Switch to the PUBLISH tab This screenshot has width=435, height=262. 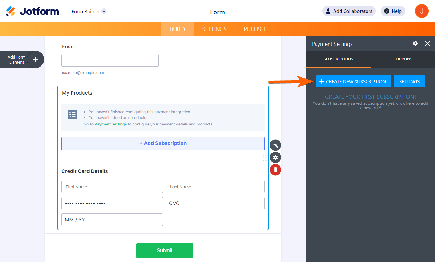[254, 29]
